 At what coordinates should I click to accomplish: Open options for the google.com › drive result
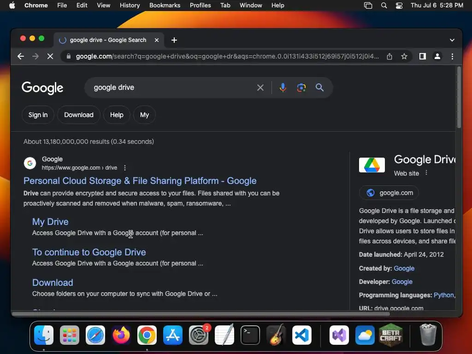click(x=124, y=168)
